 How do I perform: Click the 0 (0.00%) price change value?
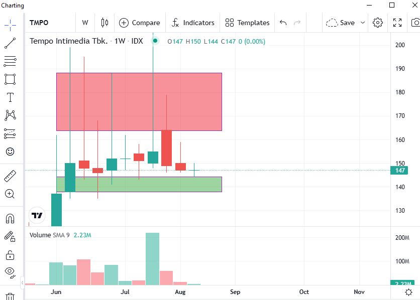click(x=252, y=42)
